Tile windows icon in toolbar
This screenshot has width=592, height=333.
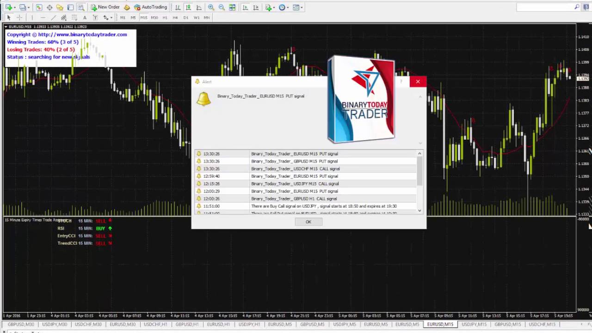point(232,7)
